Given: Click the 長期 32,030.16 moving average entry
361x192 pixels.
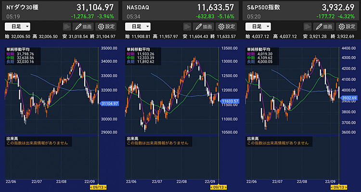Looking at the screenshot, I should coord(21,62).
